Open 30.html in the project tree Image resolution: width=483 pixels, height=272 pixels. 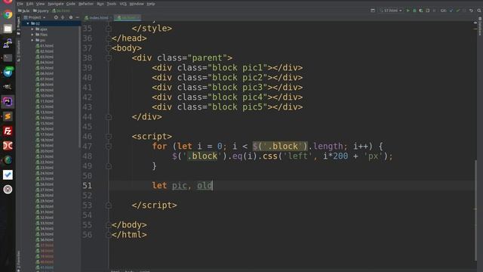[45, 206]
